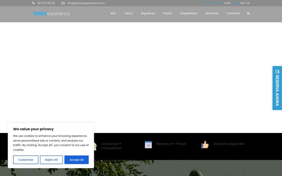
Task: Open the Instagram social icon
Action: 211,3
